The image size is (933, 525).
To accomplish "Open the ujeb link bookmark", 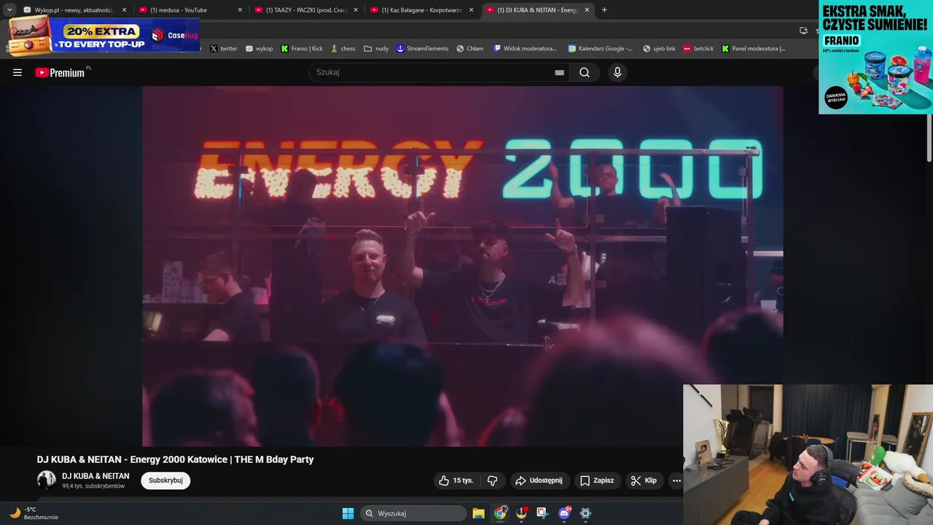I will tap(659, 49).
